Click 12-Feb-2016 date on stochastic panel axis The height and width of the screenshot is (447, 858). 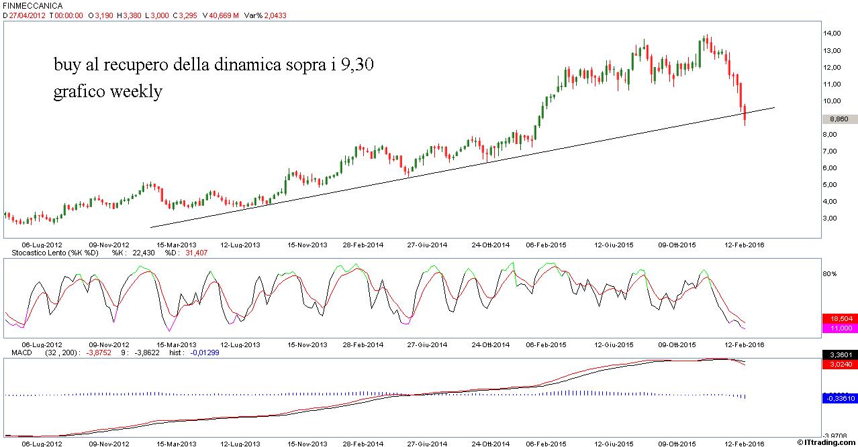(744, 344)
